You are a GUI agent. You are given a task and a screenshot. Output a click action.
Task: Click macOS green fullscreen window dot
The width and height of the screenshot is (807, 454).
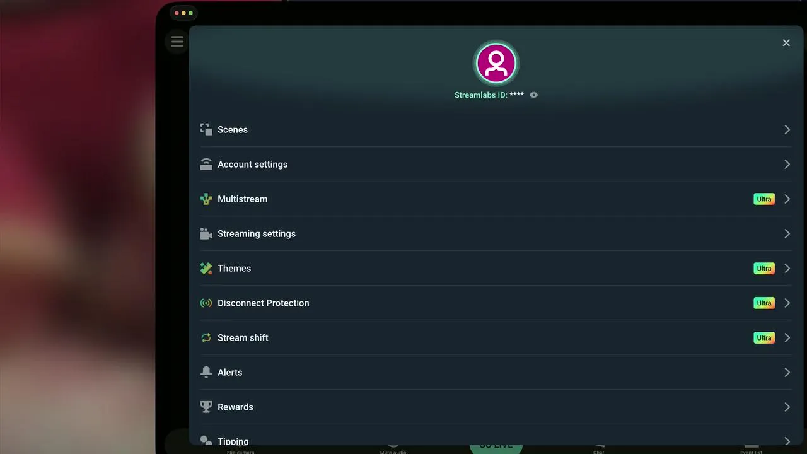point(191,13)
